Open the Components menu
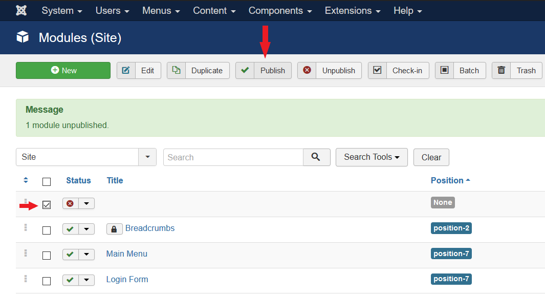 (280, 10)
